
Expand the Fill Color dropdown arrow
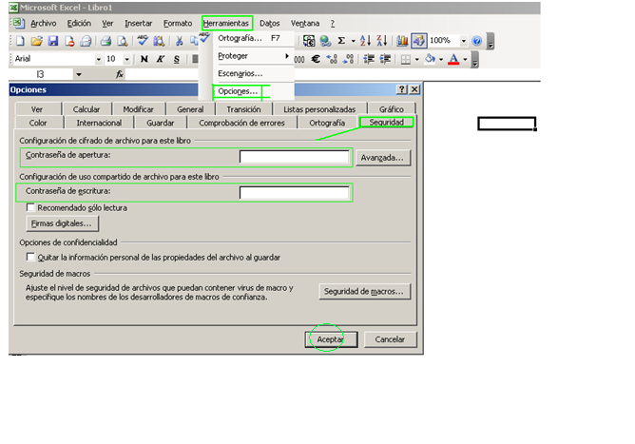point(441,60)
